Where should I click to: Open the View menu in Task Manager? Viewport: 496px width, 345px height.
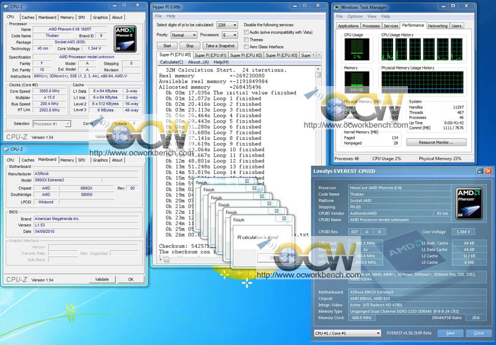371,16
